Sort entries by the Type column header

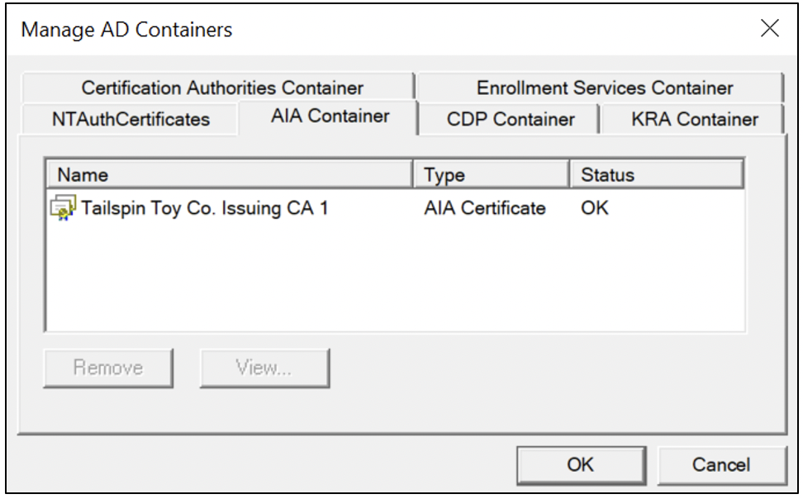point(491,174)
